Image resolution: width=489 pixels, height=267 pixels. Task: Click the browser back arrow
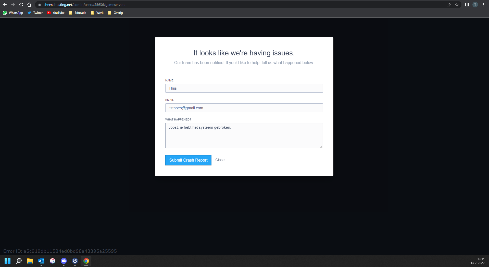[x=5, y=5]
